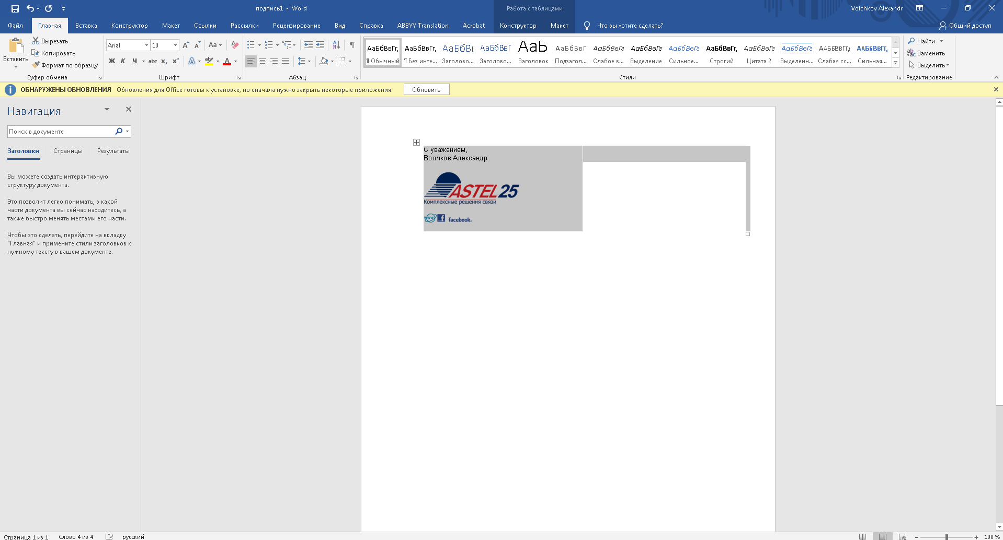This screenshot has height=540, width=1003.
Task: Switch to Вставка ribbon tab
Action: pos(86,26)
